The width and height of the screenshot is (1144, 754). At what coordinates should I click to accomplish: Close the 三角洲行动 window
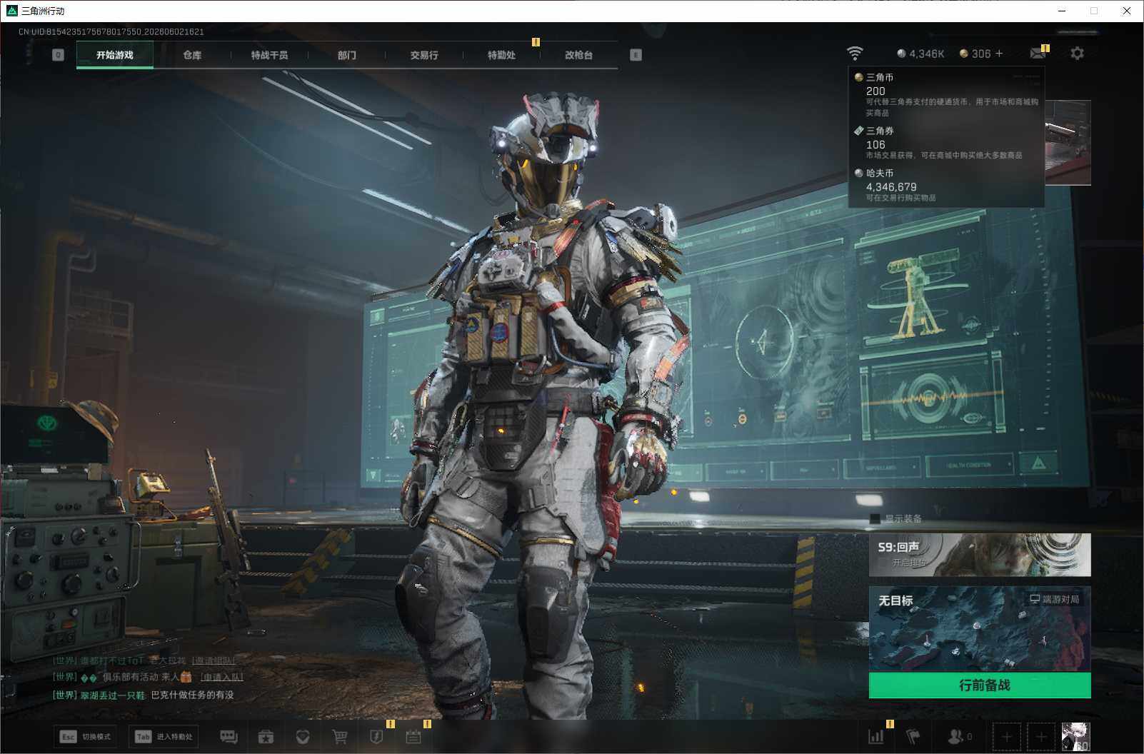tap(1127, 11)
